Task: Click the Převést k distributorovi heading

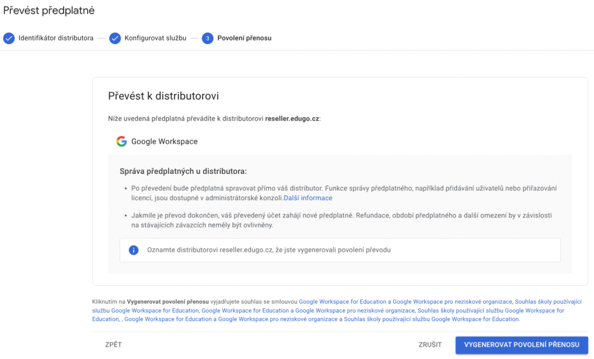Action: tap(163, 96)
